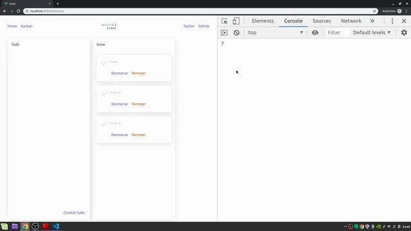Open OBS Studio from the taskbar
Image resolution: width=411 pixels, height=231 pixels.
tap(35, 227)
